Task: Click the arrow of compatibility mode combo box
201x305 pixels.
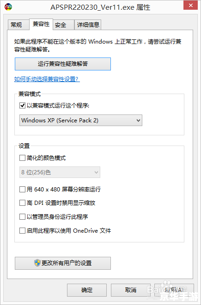Action: (138, 121)
